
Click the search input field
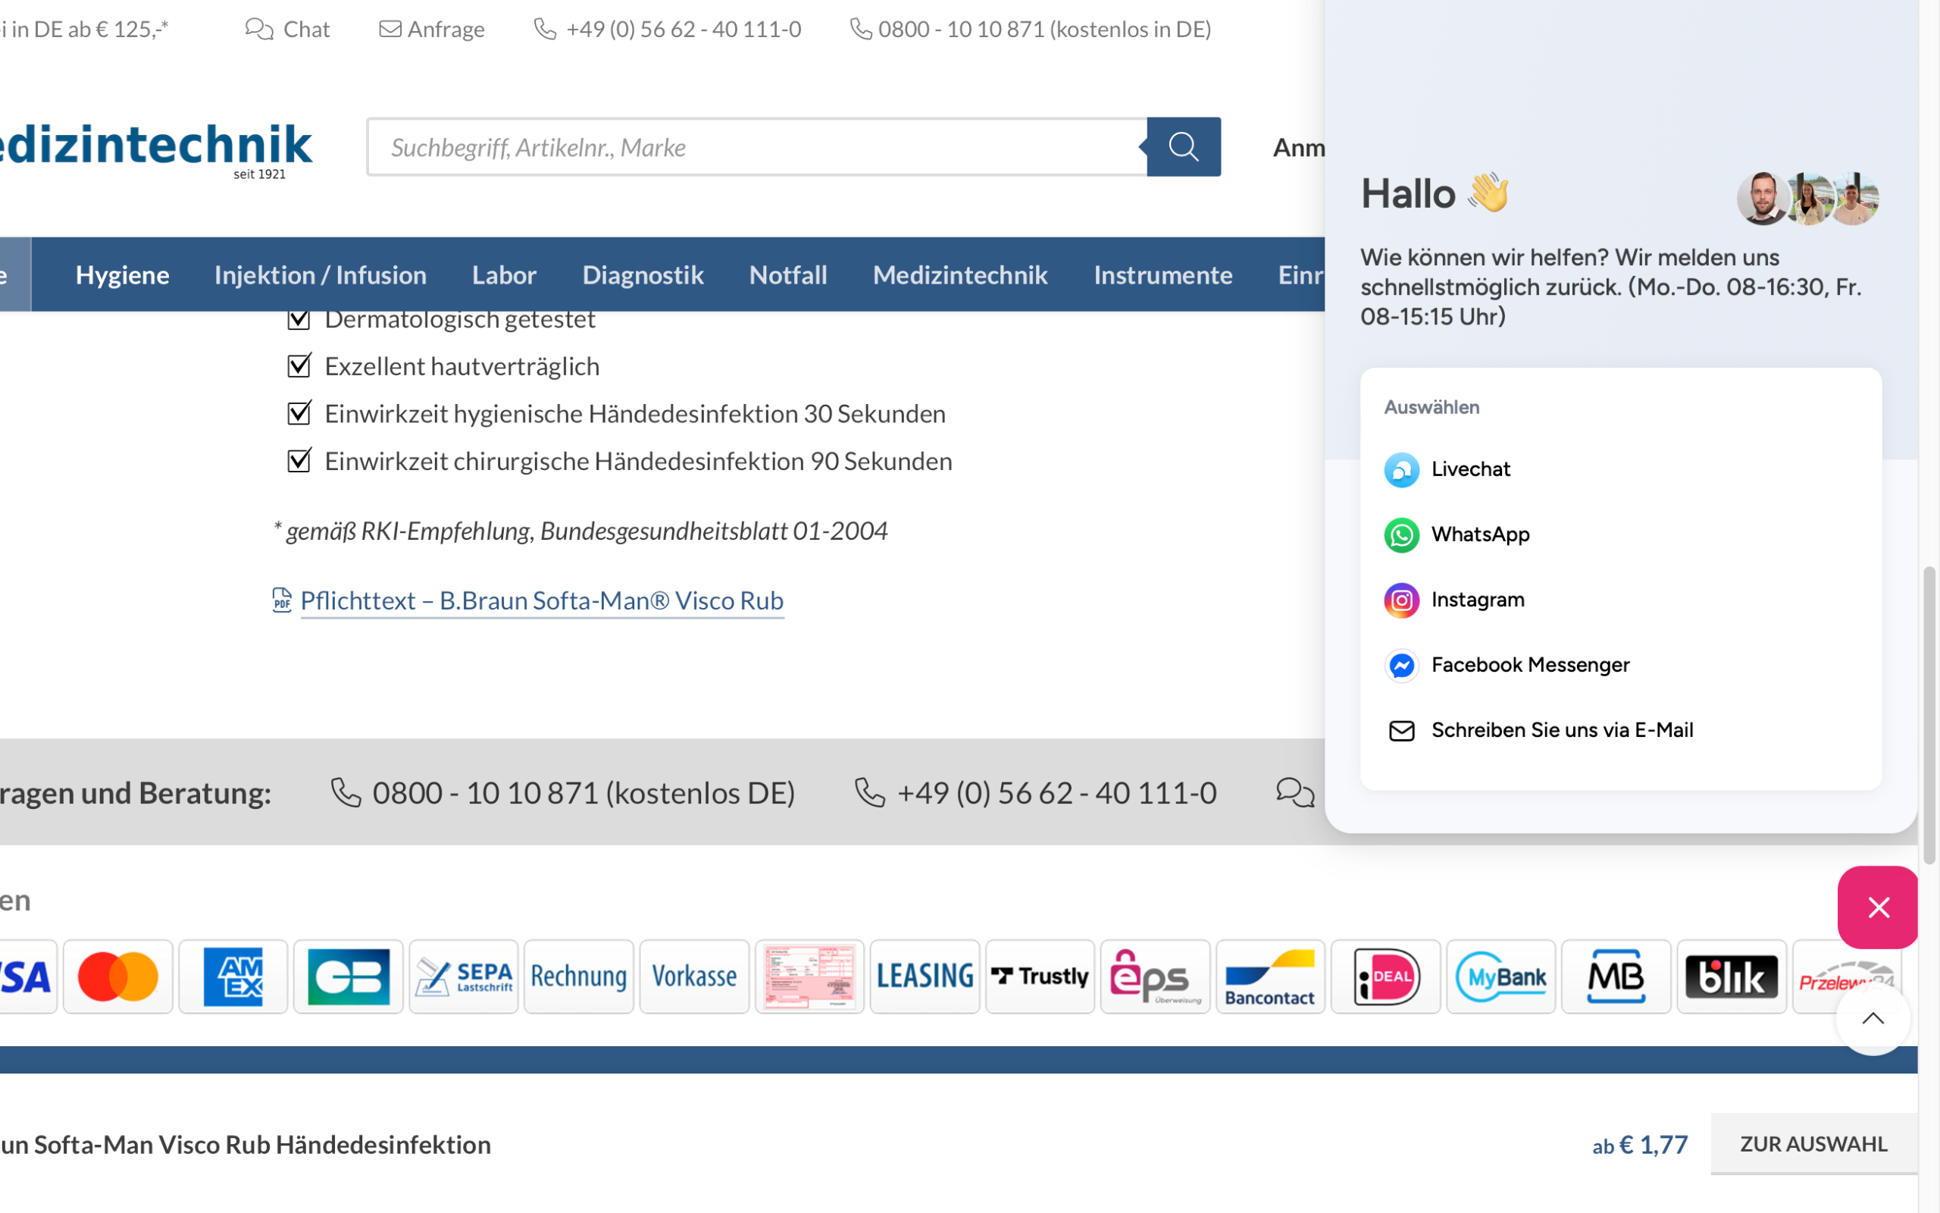(x=757, y=147)
